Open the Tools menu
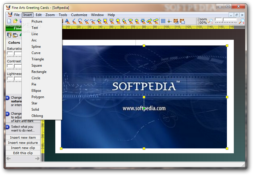 63,15
